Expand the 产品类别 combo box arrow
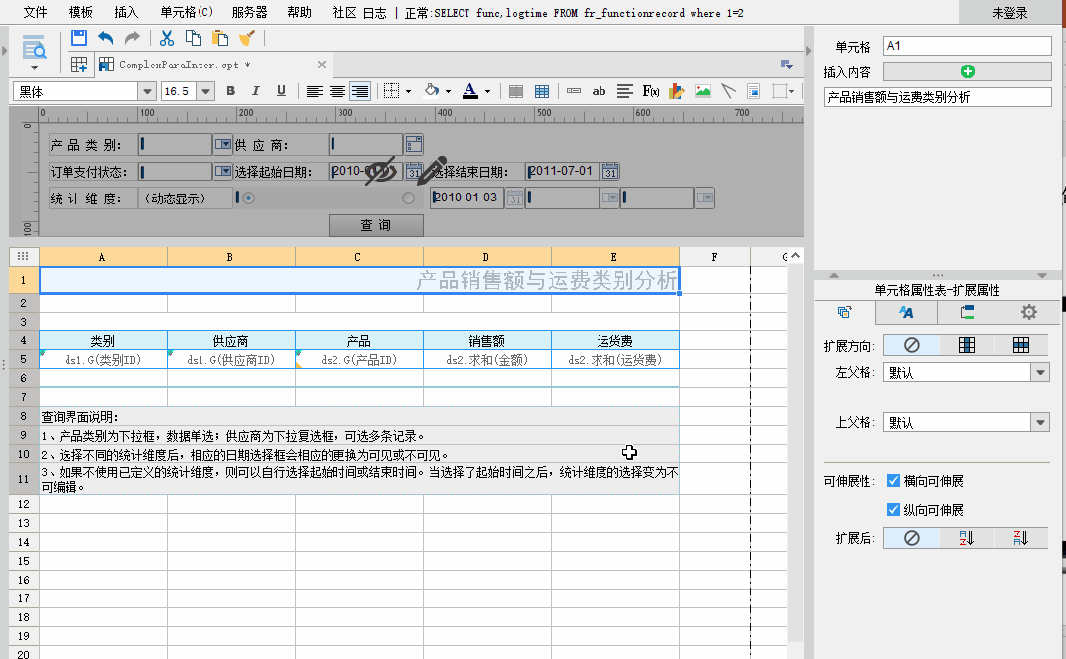This screenshot has height=659, width=1066. 222,144
